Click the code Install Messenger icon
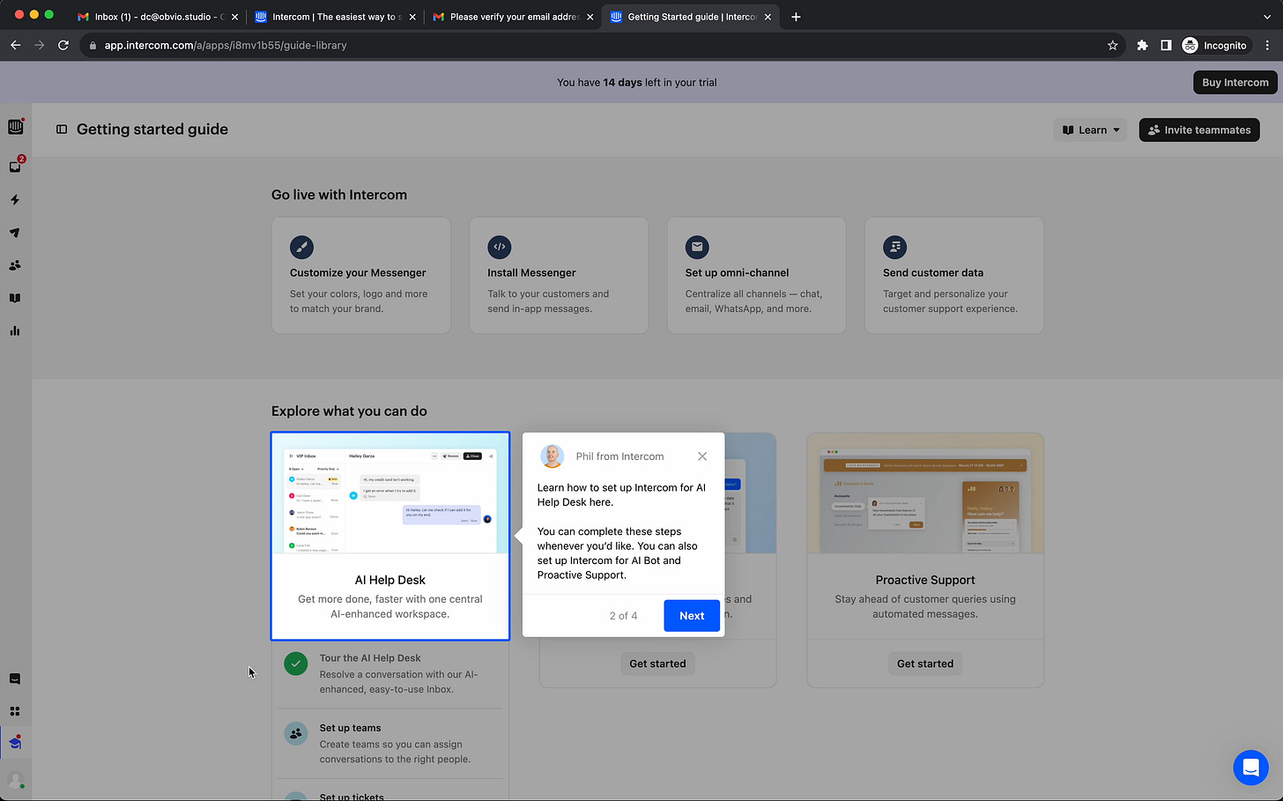The width and height of the screenshot is (1283, 801). click(x=500, y=248)
